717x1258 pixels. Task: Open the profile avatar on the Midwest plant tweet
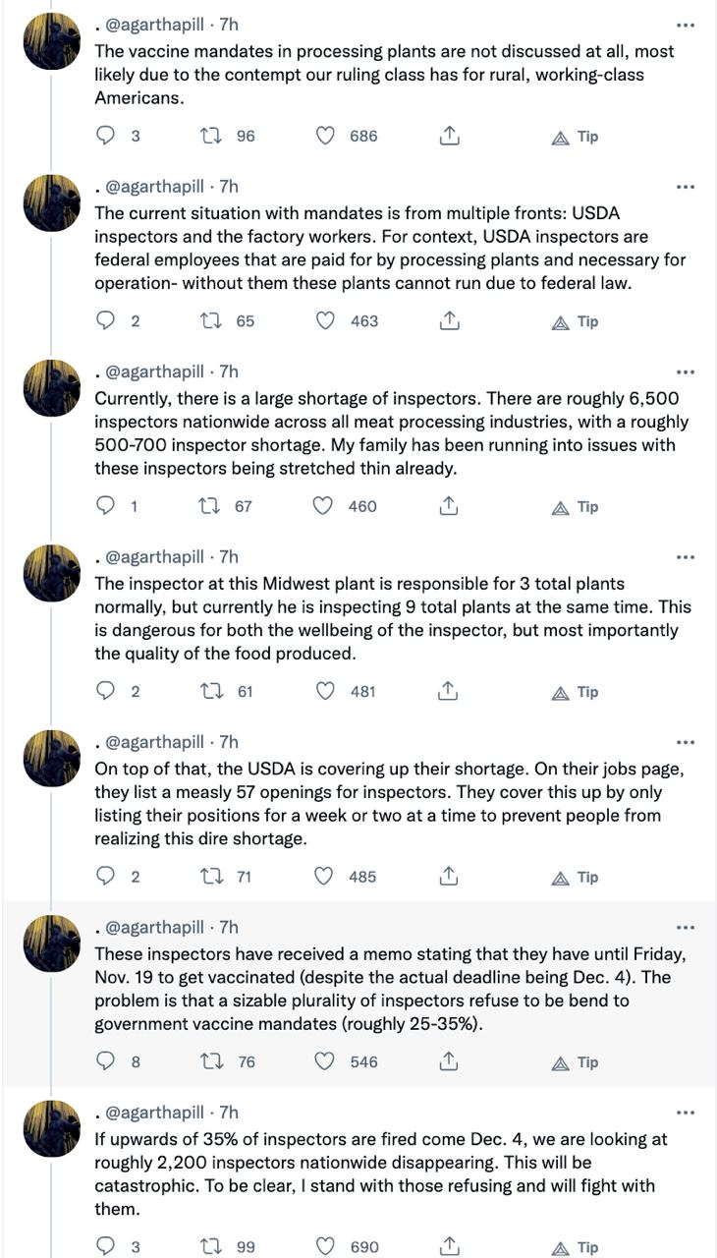(x=51, y=573)
